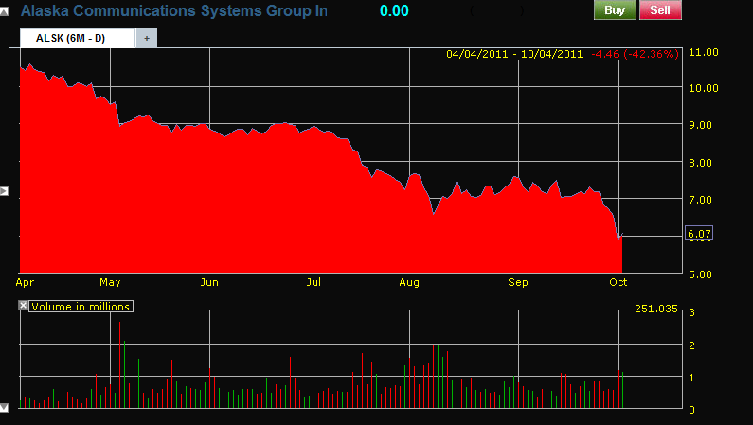This screenshot has height=425, width=753.
Task: Click the 0.00 price value
Action: (x=394, y=10)
